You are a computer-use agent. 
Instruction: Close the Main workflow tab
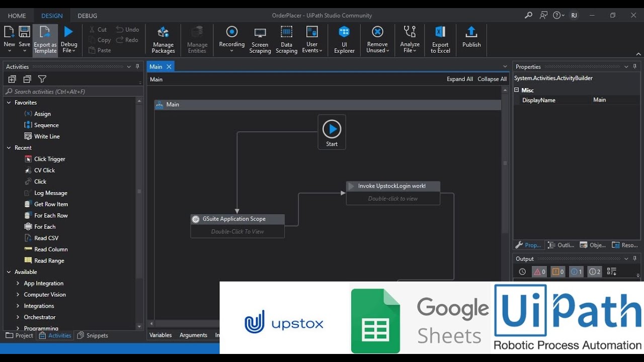(169, 67)
